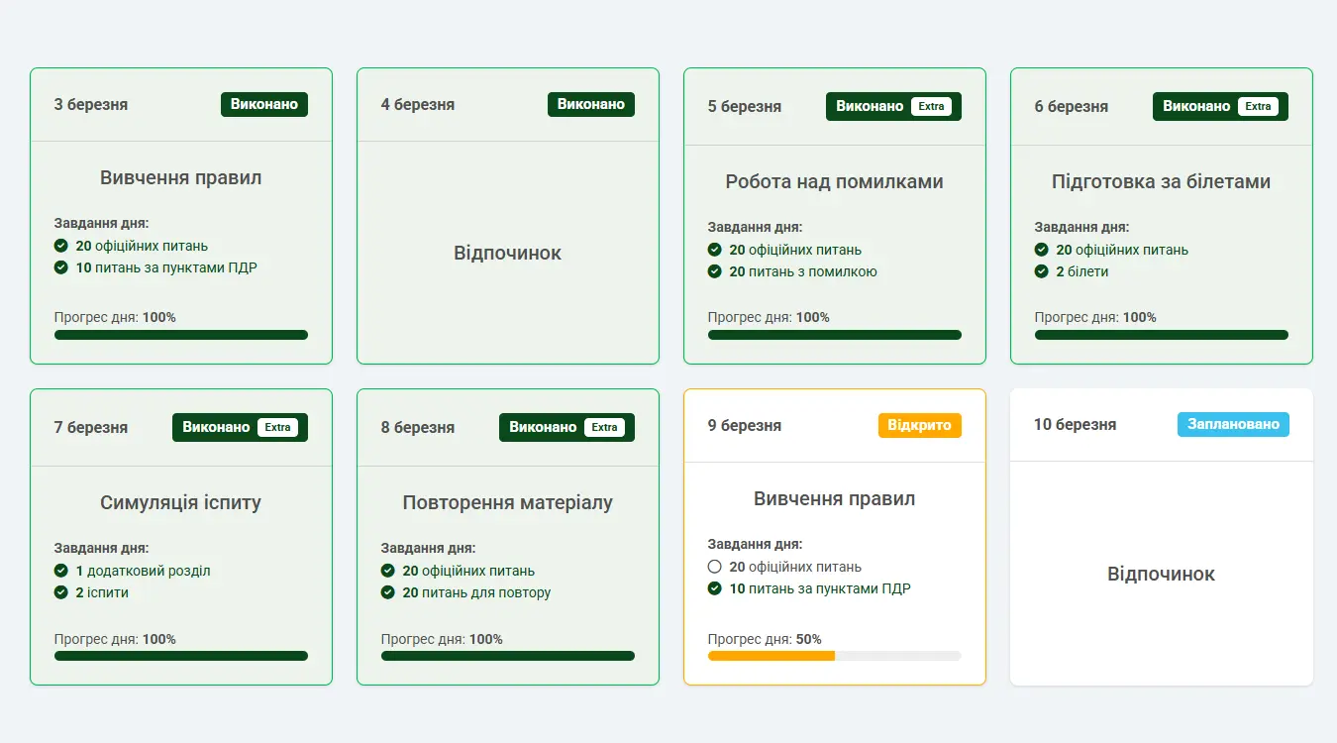Click the 50% progress bar on 9 березня
The width and height of the screenshot is (1337, 743).
coord(834,656)
